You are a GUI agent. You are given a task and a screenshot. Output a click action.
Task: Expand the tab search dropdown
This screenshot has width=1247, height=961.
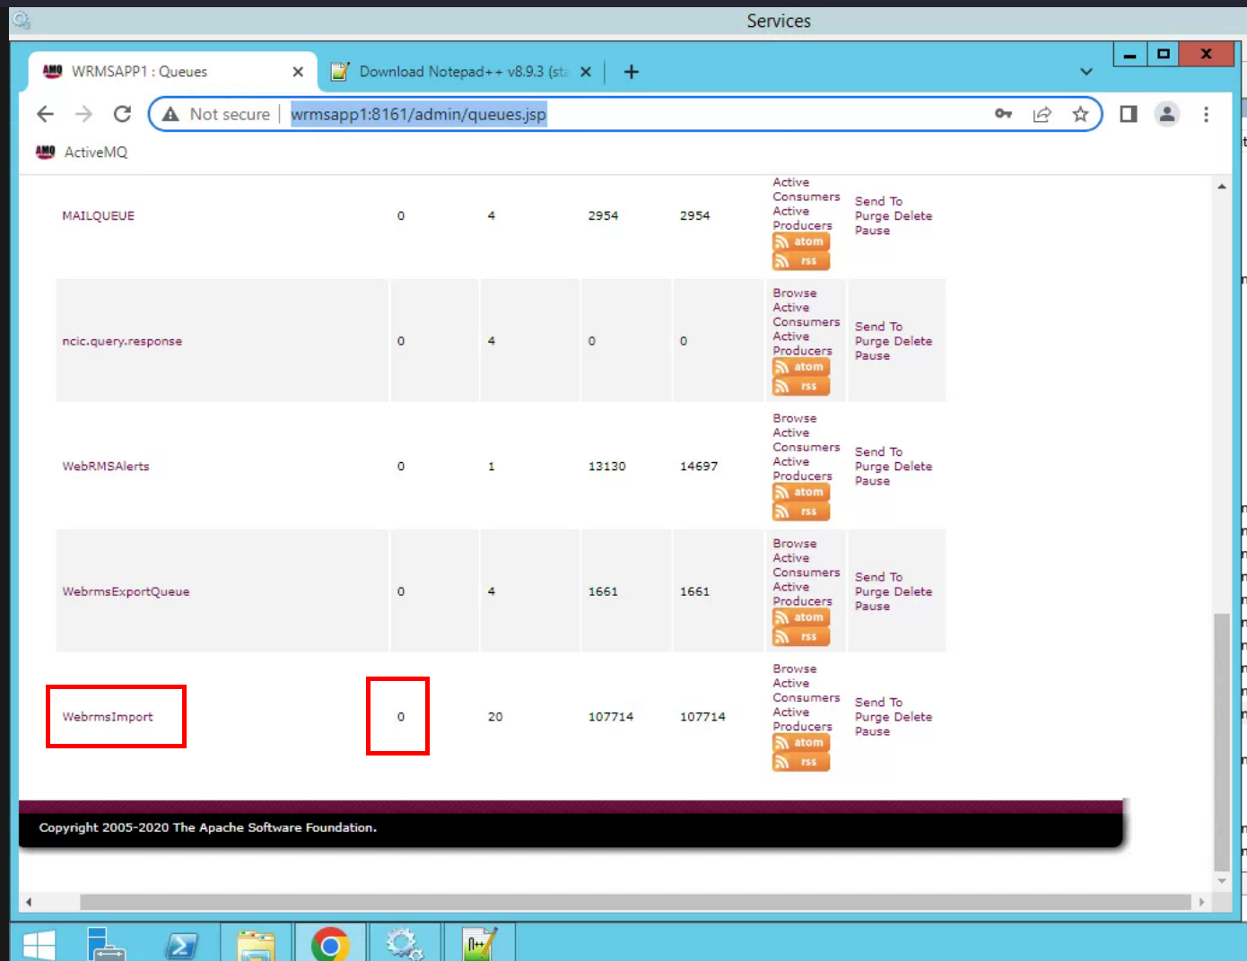(1086, 72)
